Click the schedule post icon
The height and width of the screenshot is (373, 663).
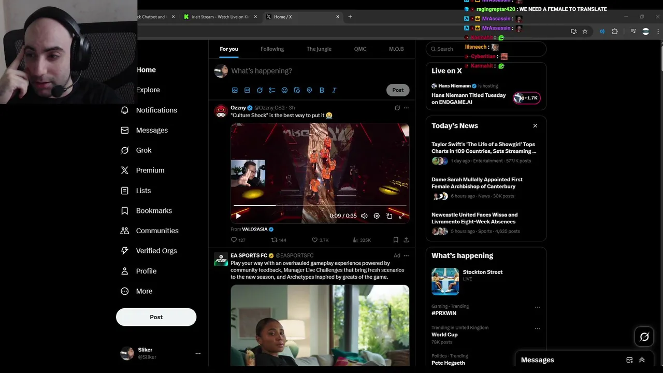[297, 90]
